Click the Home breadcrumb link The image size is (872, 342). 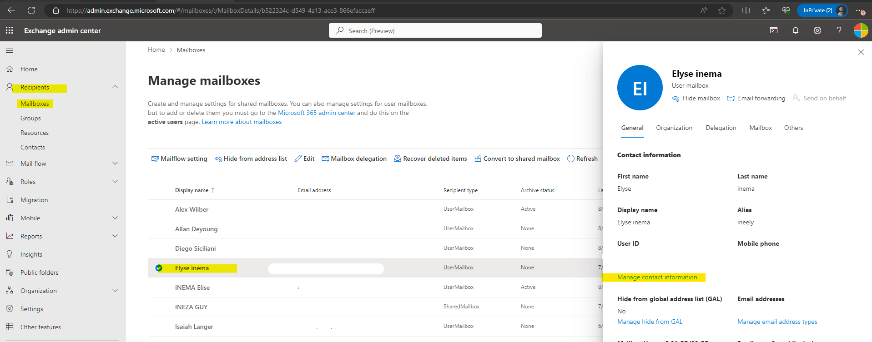tap(156, 50)
